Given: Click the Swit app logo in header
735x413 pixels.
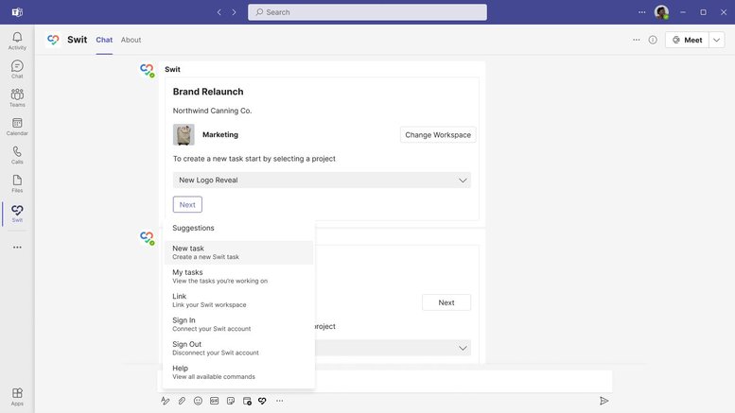Looking at the screenshot, I should [53, 40].
